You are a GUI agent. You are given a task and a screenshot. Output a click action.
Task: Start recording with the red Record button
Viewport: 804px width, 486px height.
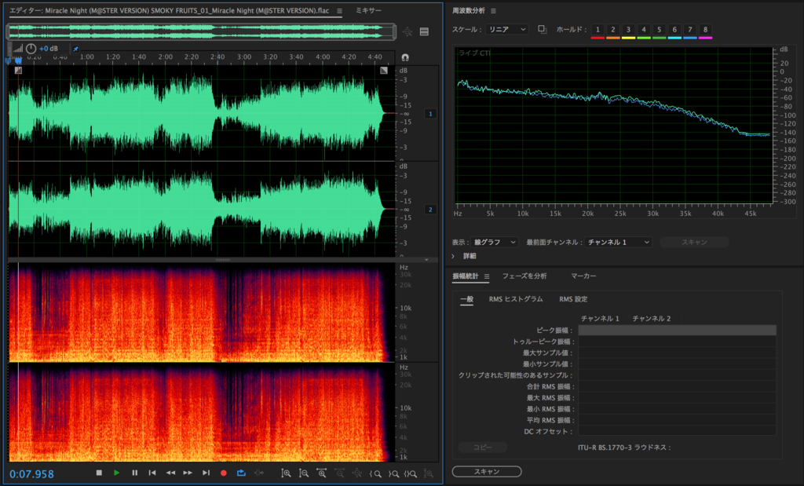pos(224,473)
